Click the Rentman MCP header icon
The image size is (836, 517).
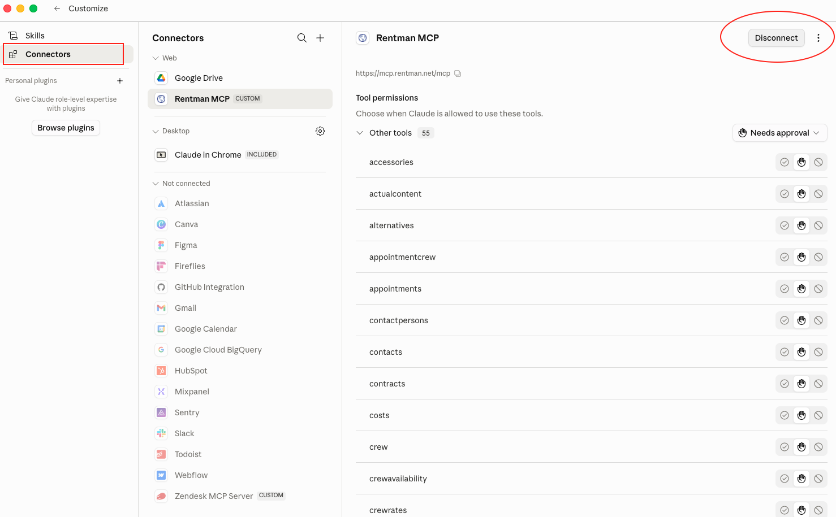click(363, 38)
